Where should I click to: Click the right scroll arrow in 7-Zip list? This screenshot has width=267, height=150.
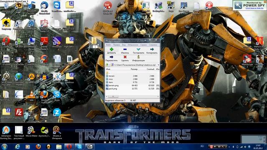click(158, 96)
